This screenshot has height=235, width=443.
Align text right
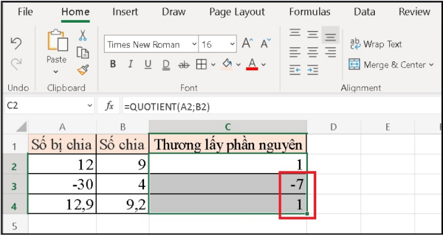click(330, 52)
